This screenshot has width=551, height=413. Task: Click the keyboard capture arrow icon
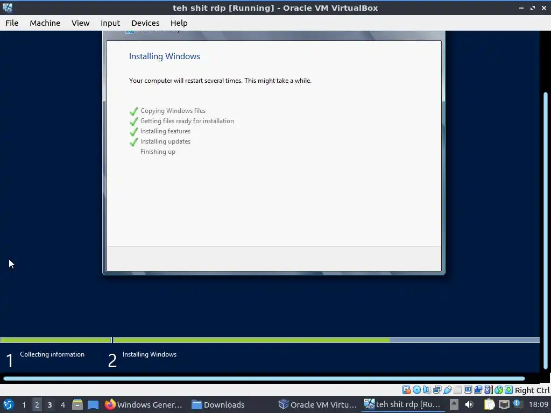coord(509,390)
